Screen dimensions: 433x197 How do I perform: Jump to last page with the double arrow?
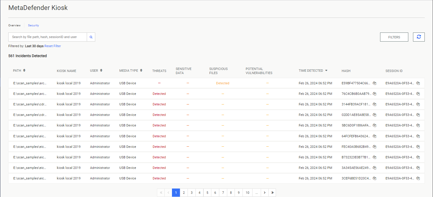click(272, 193)
